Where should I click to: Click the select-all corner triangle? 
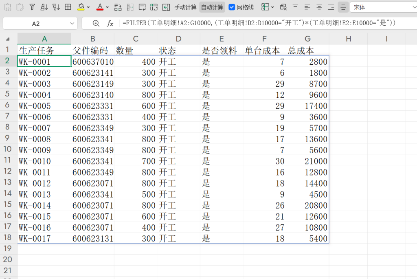[x=8, y=39]
